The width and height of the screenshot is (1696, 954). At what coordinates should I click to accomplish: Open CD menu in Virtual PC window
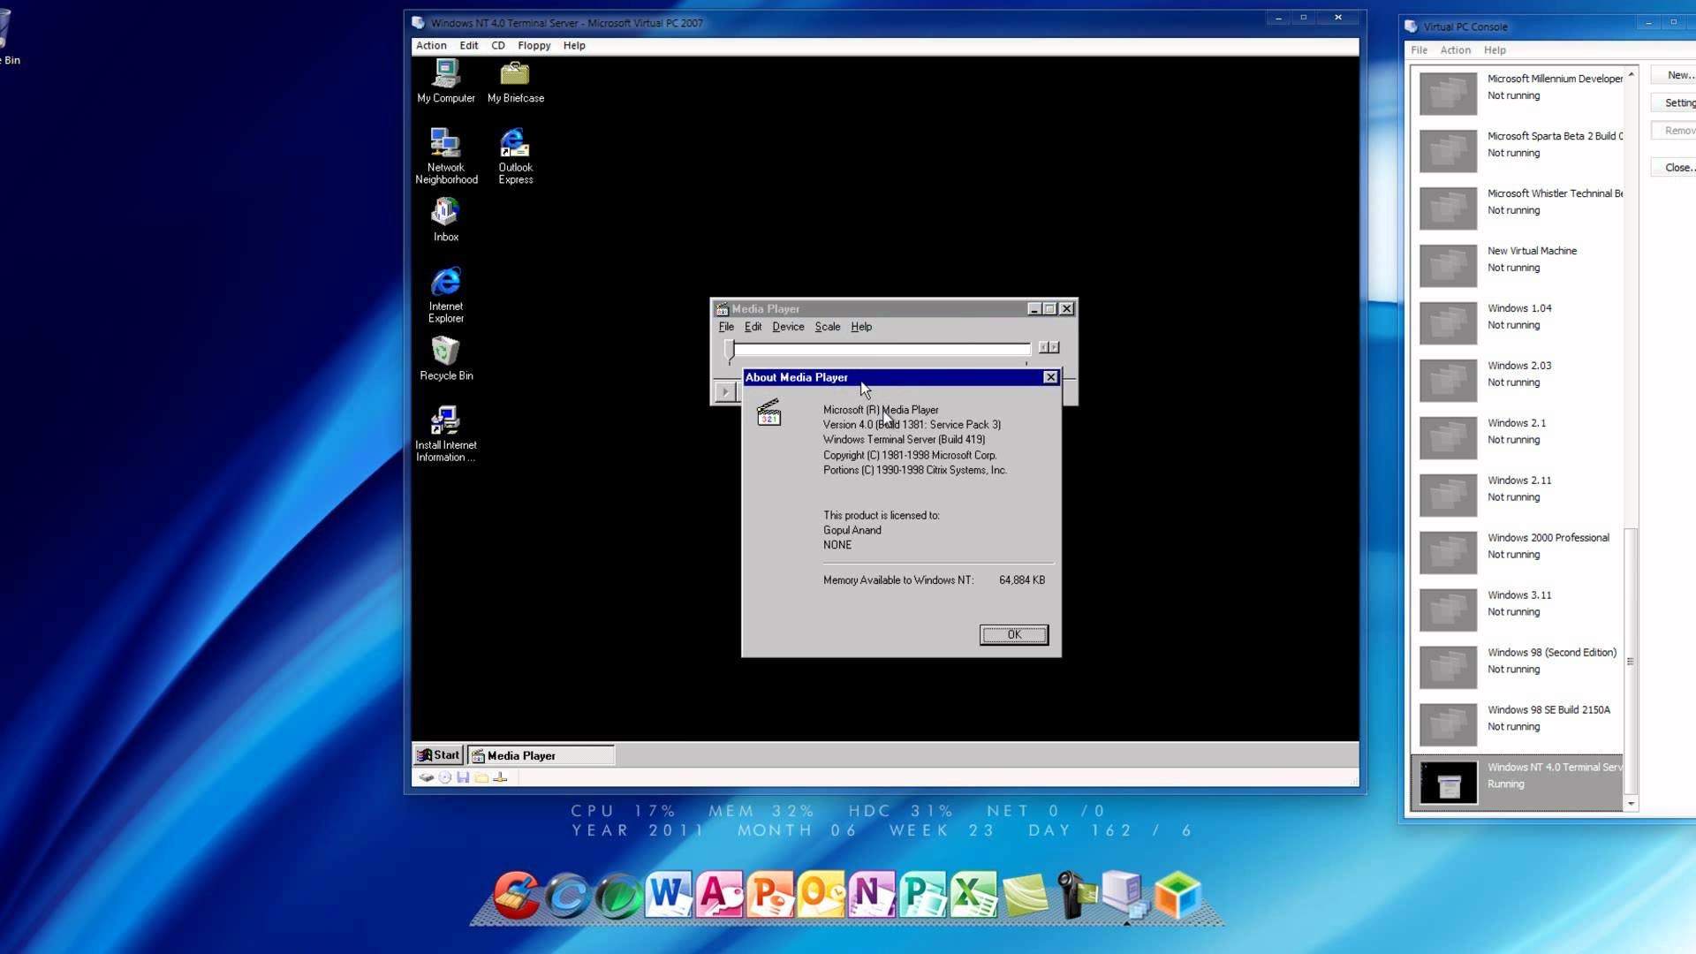coord(498,46)
